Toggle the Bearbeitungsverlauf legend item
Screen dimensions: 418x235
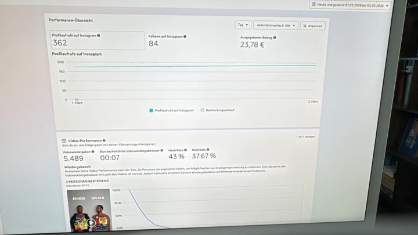coord(217,110)
